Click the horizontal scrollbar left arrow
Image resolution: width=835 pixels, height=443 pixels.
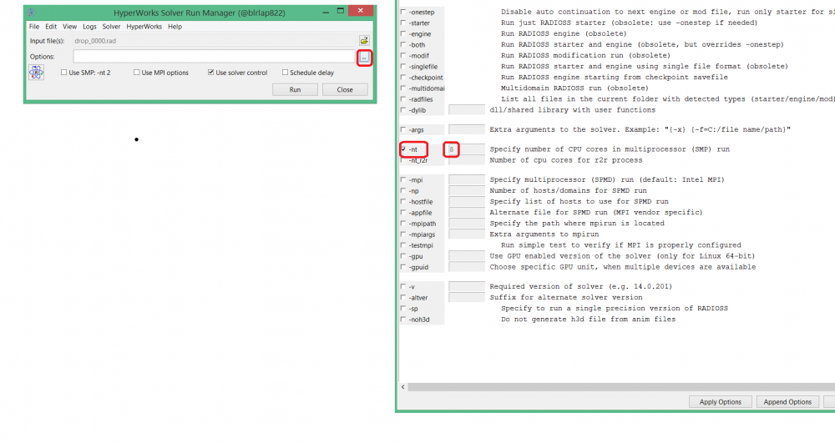(403, 387)
